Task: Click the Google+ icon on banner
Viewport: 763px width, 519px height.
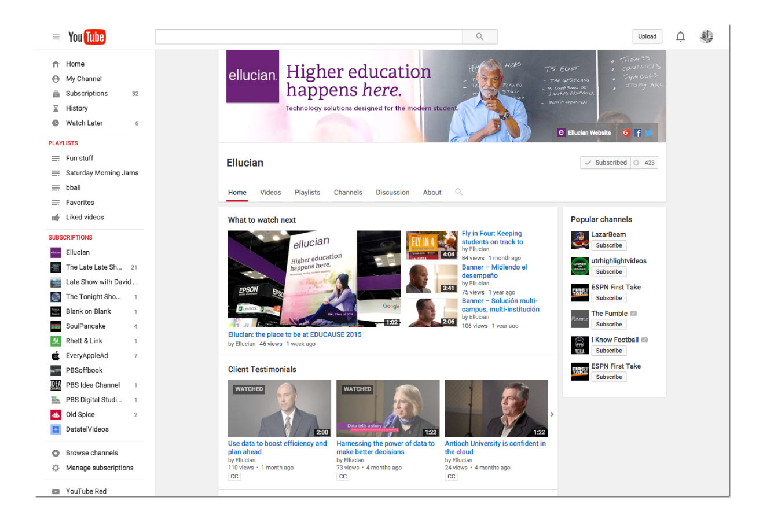Action: (x=626, y=132)
